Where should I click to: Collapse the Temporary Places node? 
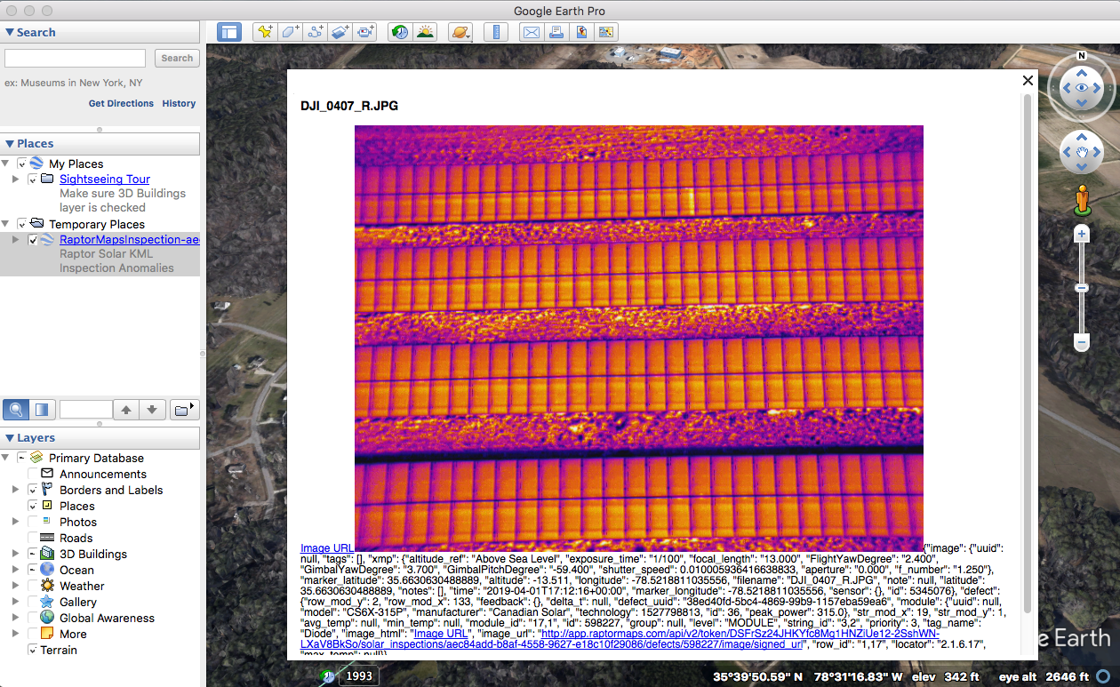pos(5,224)
